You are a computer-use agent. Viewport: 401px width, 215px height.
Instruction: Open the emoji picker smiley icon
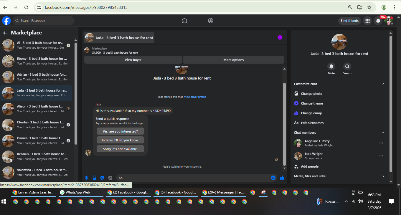273,178
